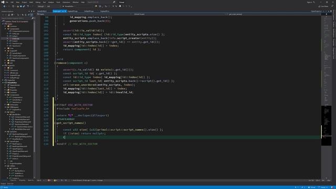This screenshot has height=189, width=336.
Task: Collapse the GameProject folder
Action: [x=6, y=141]
